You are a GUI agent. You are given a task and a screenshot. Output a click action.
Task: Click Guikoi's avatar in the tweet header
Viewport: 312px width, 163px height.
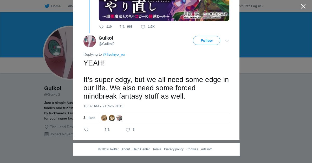(x=90, y=41)
